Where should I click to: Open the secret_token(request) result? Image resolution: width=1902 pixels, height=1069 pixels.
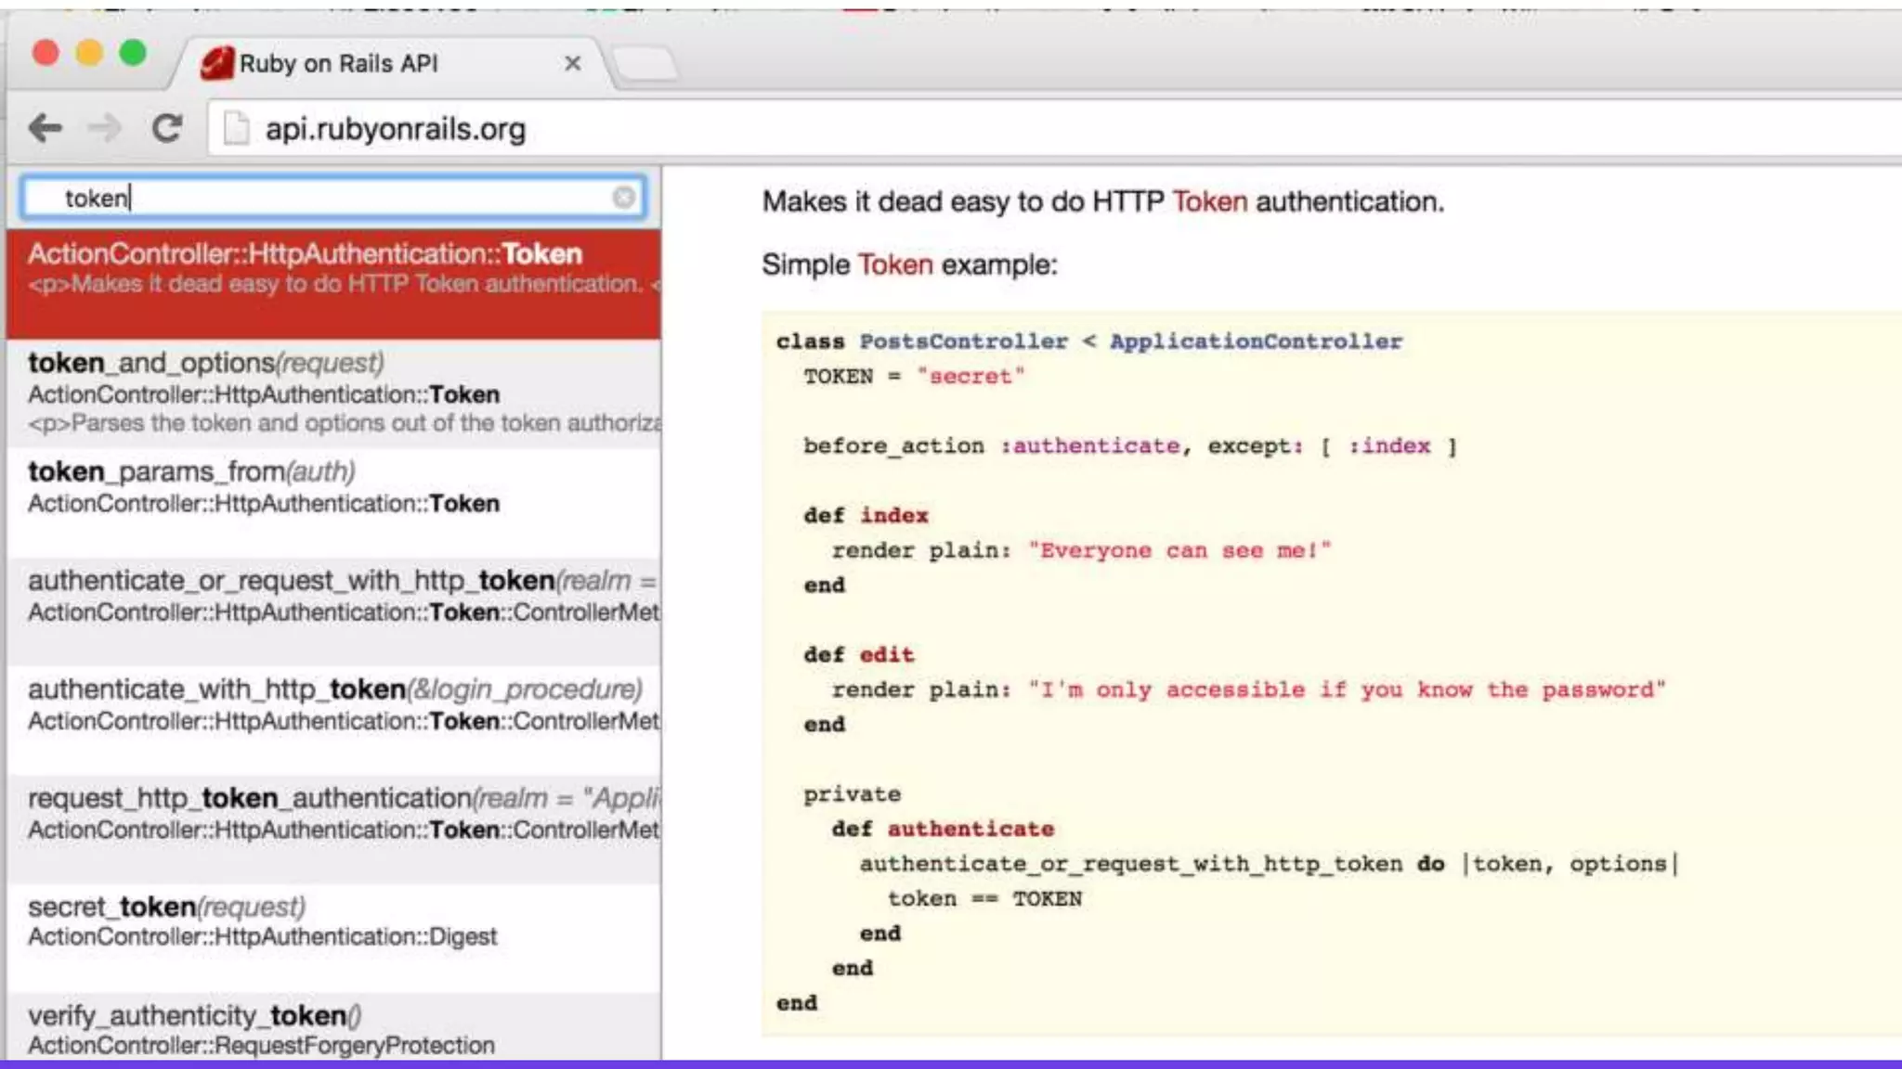click(x=333, y=937)
